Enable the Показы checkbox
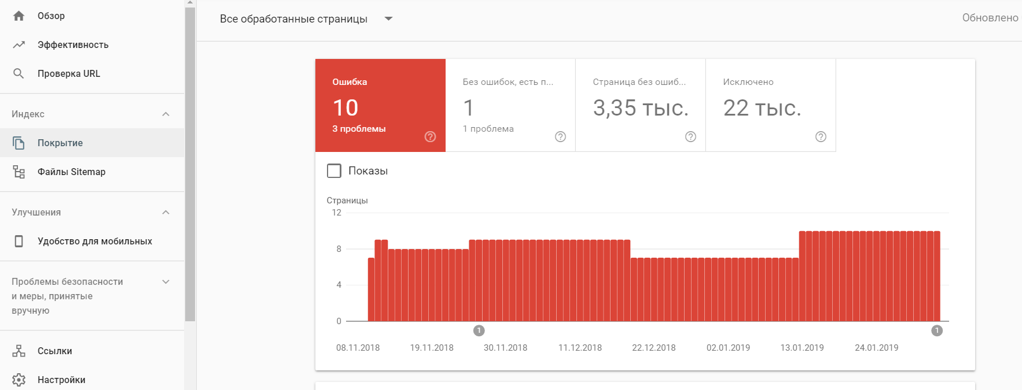The image size is (1022, 390). click(334, 170)
